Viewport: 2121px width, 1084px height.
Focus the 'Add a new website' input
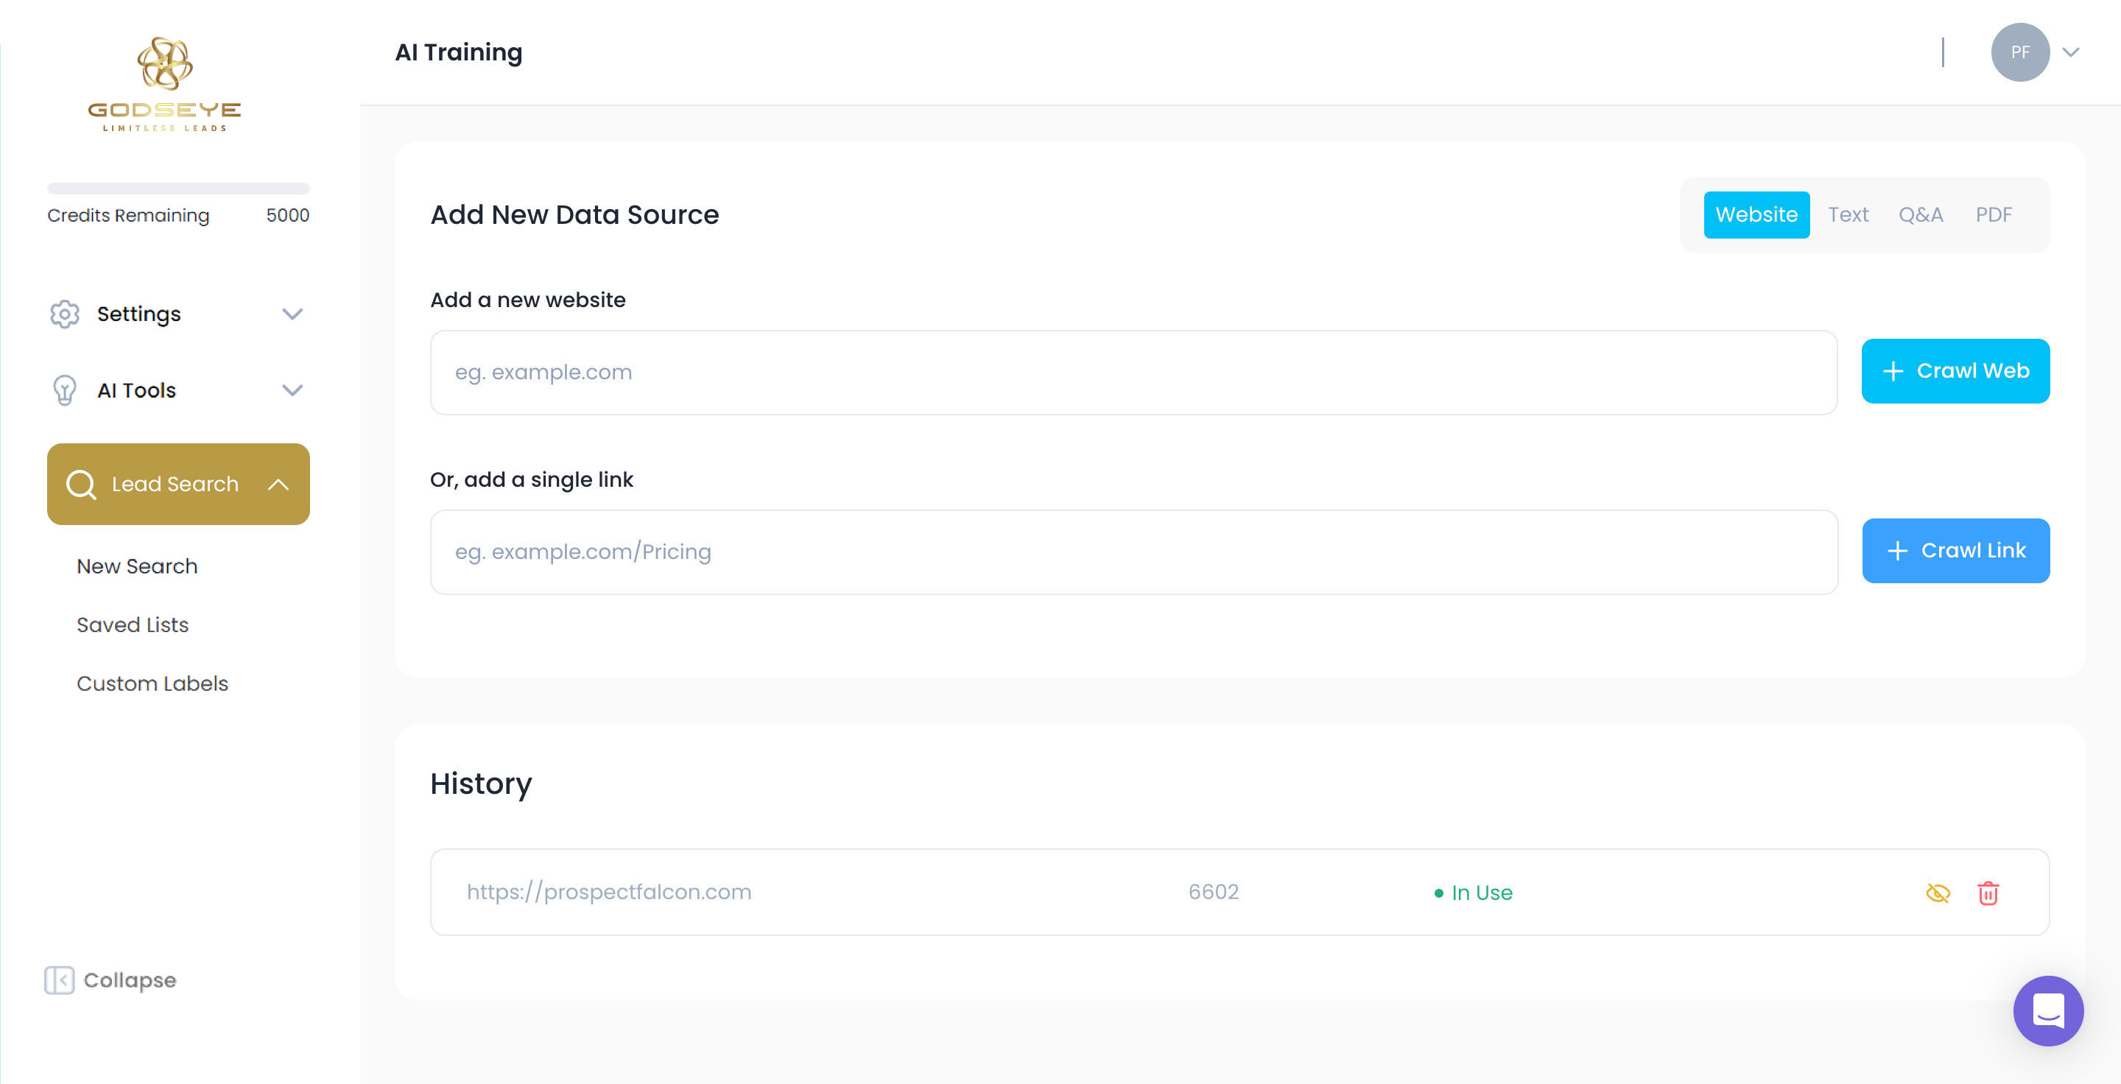1133,372
